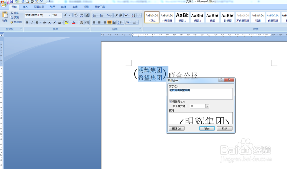Open the line spacing dropdown
Screen dimensions: 287x169
(x=121, y=22)
